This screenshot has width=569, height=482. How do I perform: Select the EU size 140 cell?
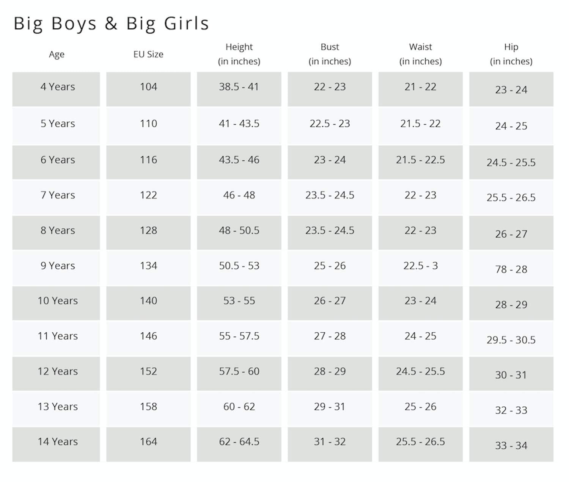coord(148,301)
